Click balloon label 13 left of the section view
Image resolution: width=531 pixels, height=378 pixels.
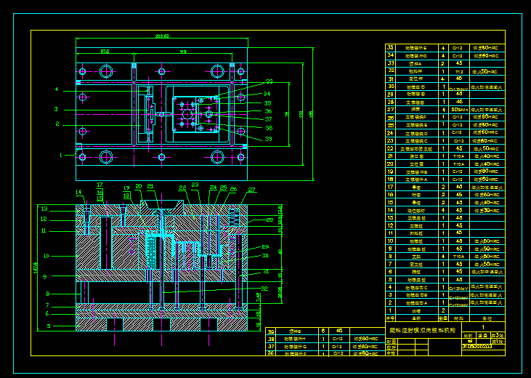[x=44, y=209]
